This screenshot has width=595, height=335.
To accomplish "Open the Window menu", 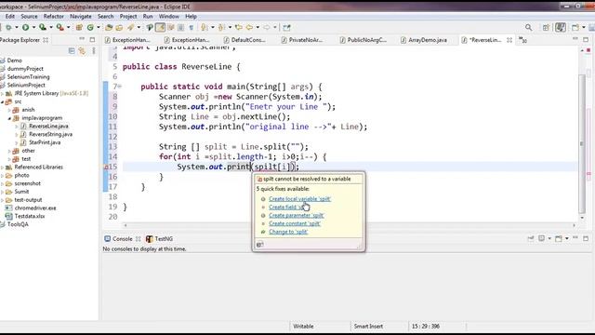I will 168,17.
